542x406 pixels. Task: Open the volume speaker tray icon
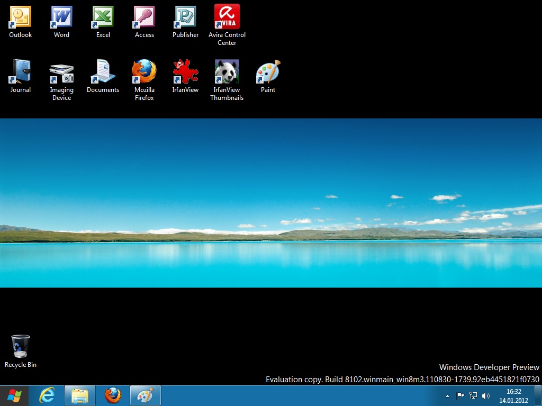coord(486,395)
